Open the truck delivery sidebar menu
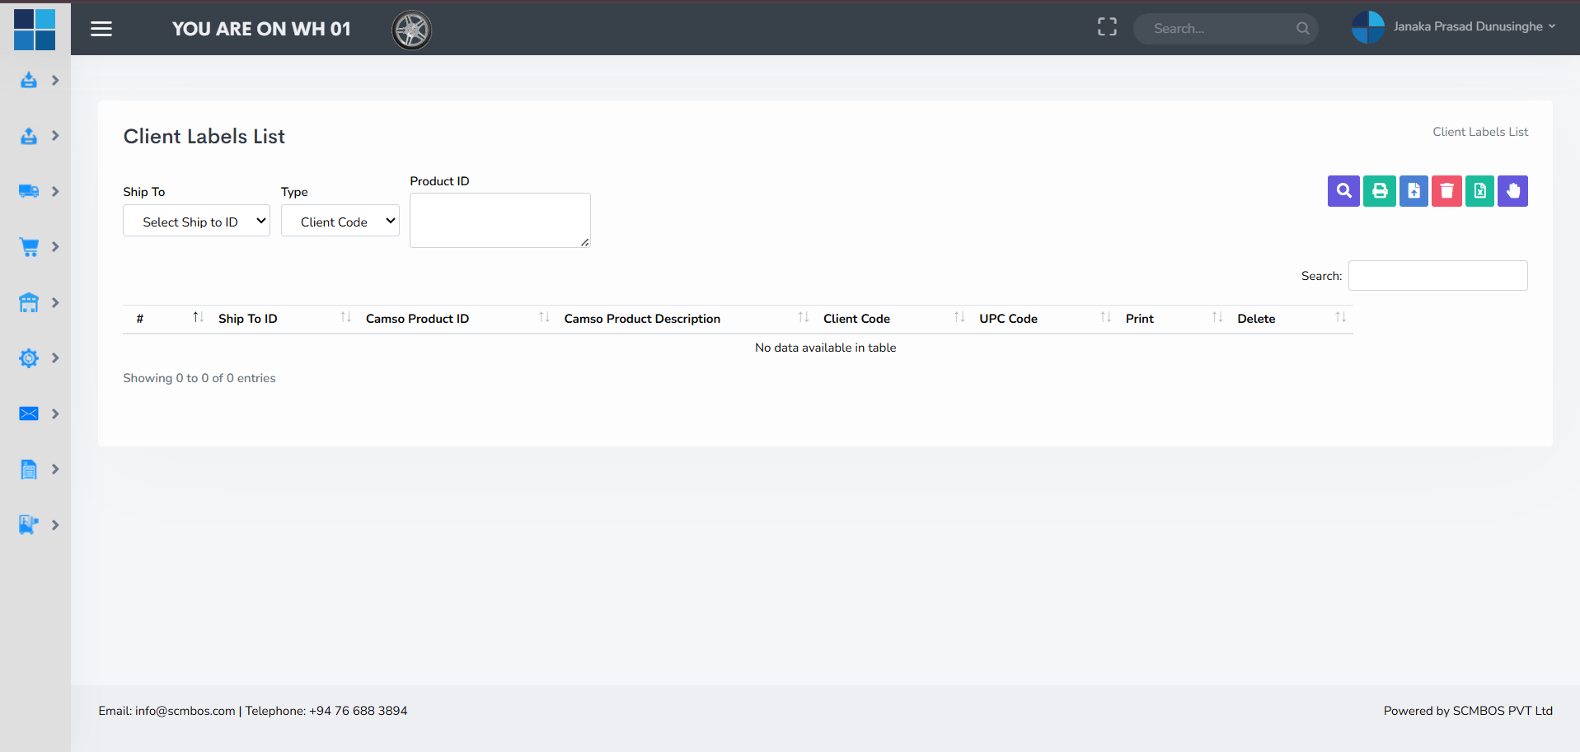The width and height of the screenshot is (1580, 752). coord(37,191)
